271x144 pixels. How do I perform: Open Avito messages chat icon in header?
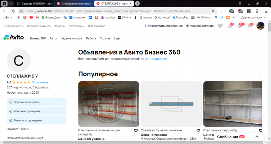pos(240,26)
